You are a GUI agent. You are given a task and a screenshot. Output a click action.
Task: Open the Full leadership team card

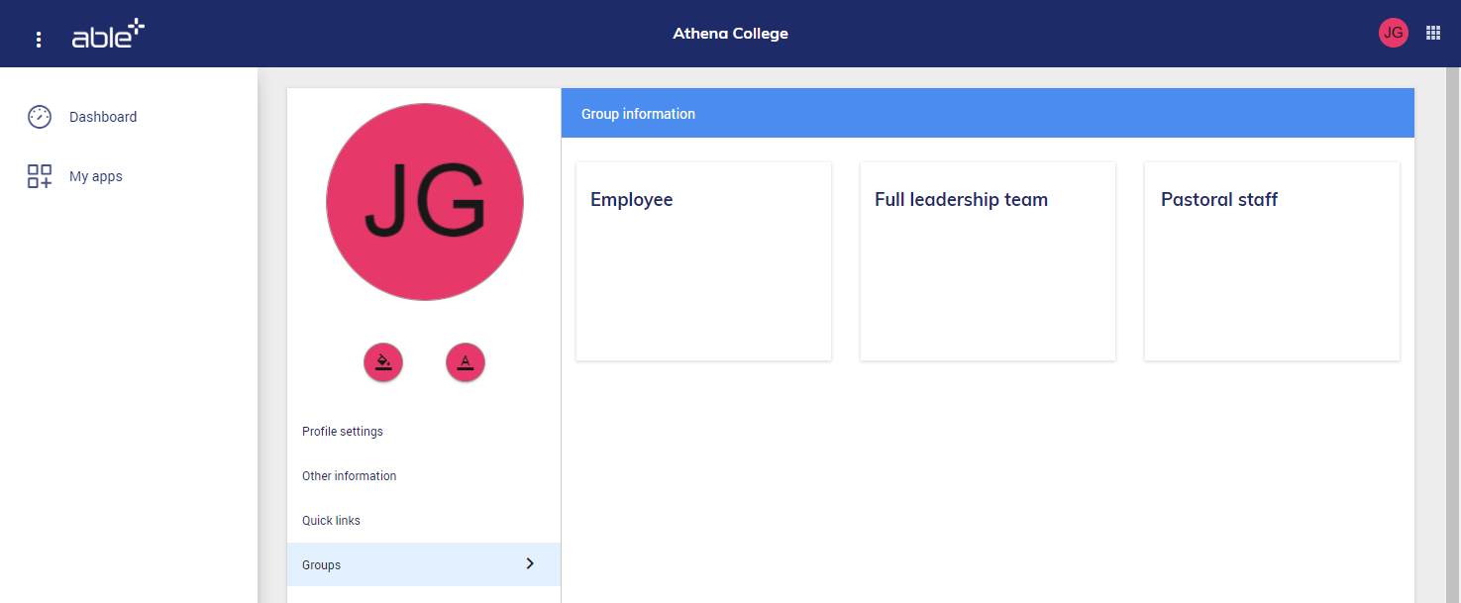coord(988,261)
